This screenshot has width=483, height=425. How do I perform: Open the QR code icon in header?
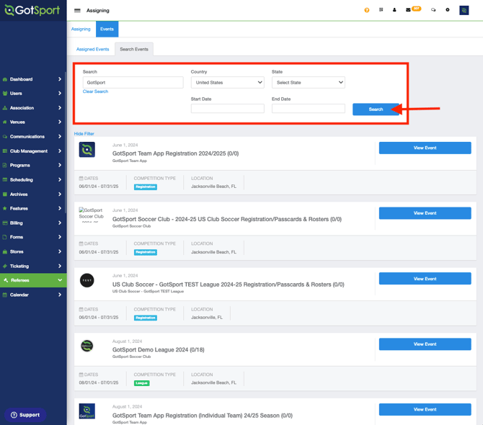(381, 10)
